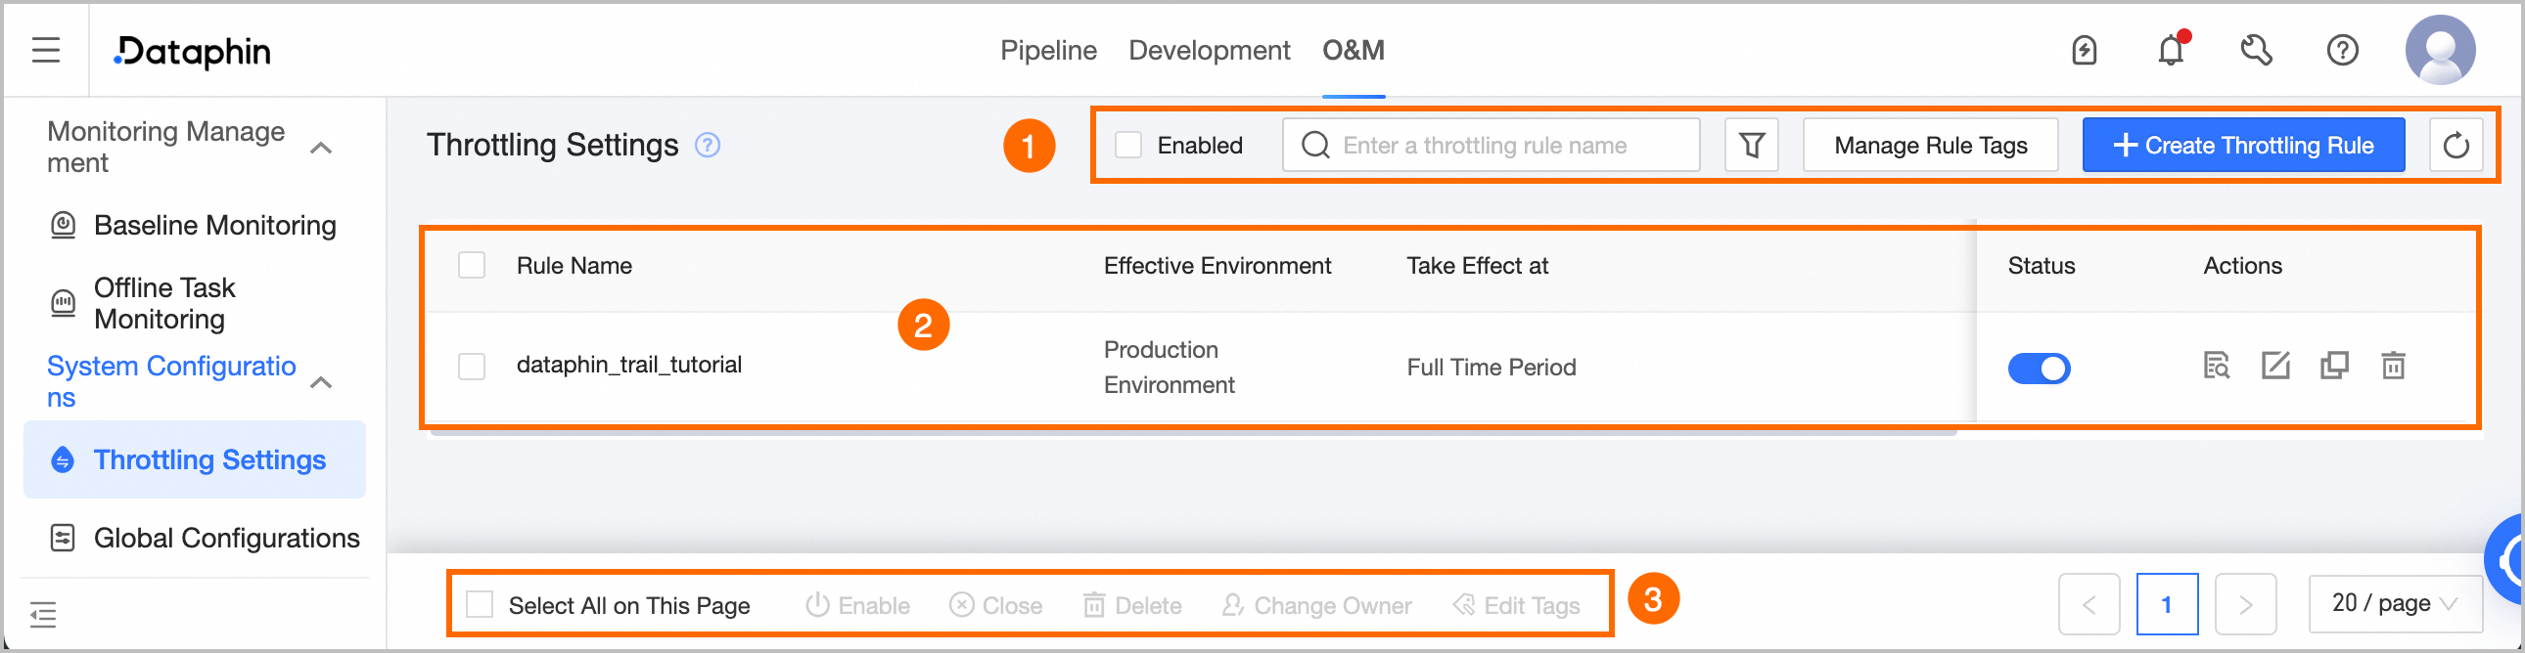The width and height of the screenshot is (2525, 653).
Task: Collapse the System Configurations section
Action: [321, 383]
